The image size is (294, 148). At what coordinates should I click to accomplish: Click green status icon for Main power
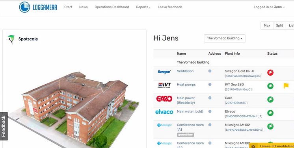pyautogui.click(x=270, y=99)
